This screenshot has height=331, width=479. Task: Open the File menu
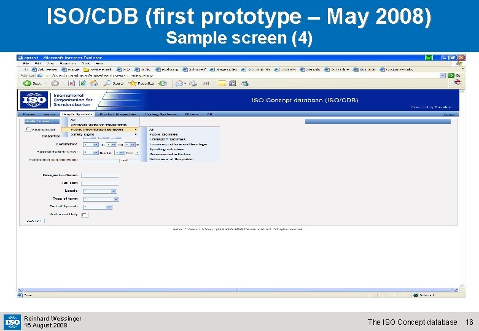(26, 63)
